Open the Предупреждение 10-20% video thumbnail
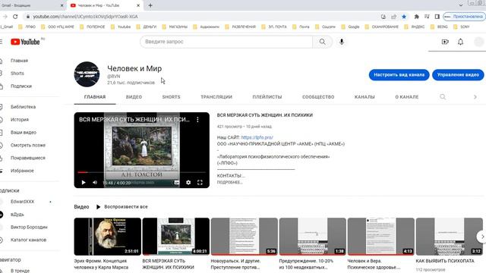This screenshot has height=273, width=486. coord(313,237)
